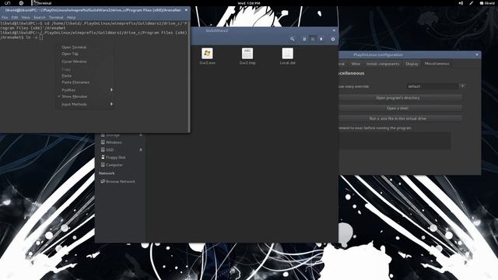Viewport: 498px width, 280px height.
Task: Click terminal scrollbar
Action: tap(189, 76)
